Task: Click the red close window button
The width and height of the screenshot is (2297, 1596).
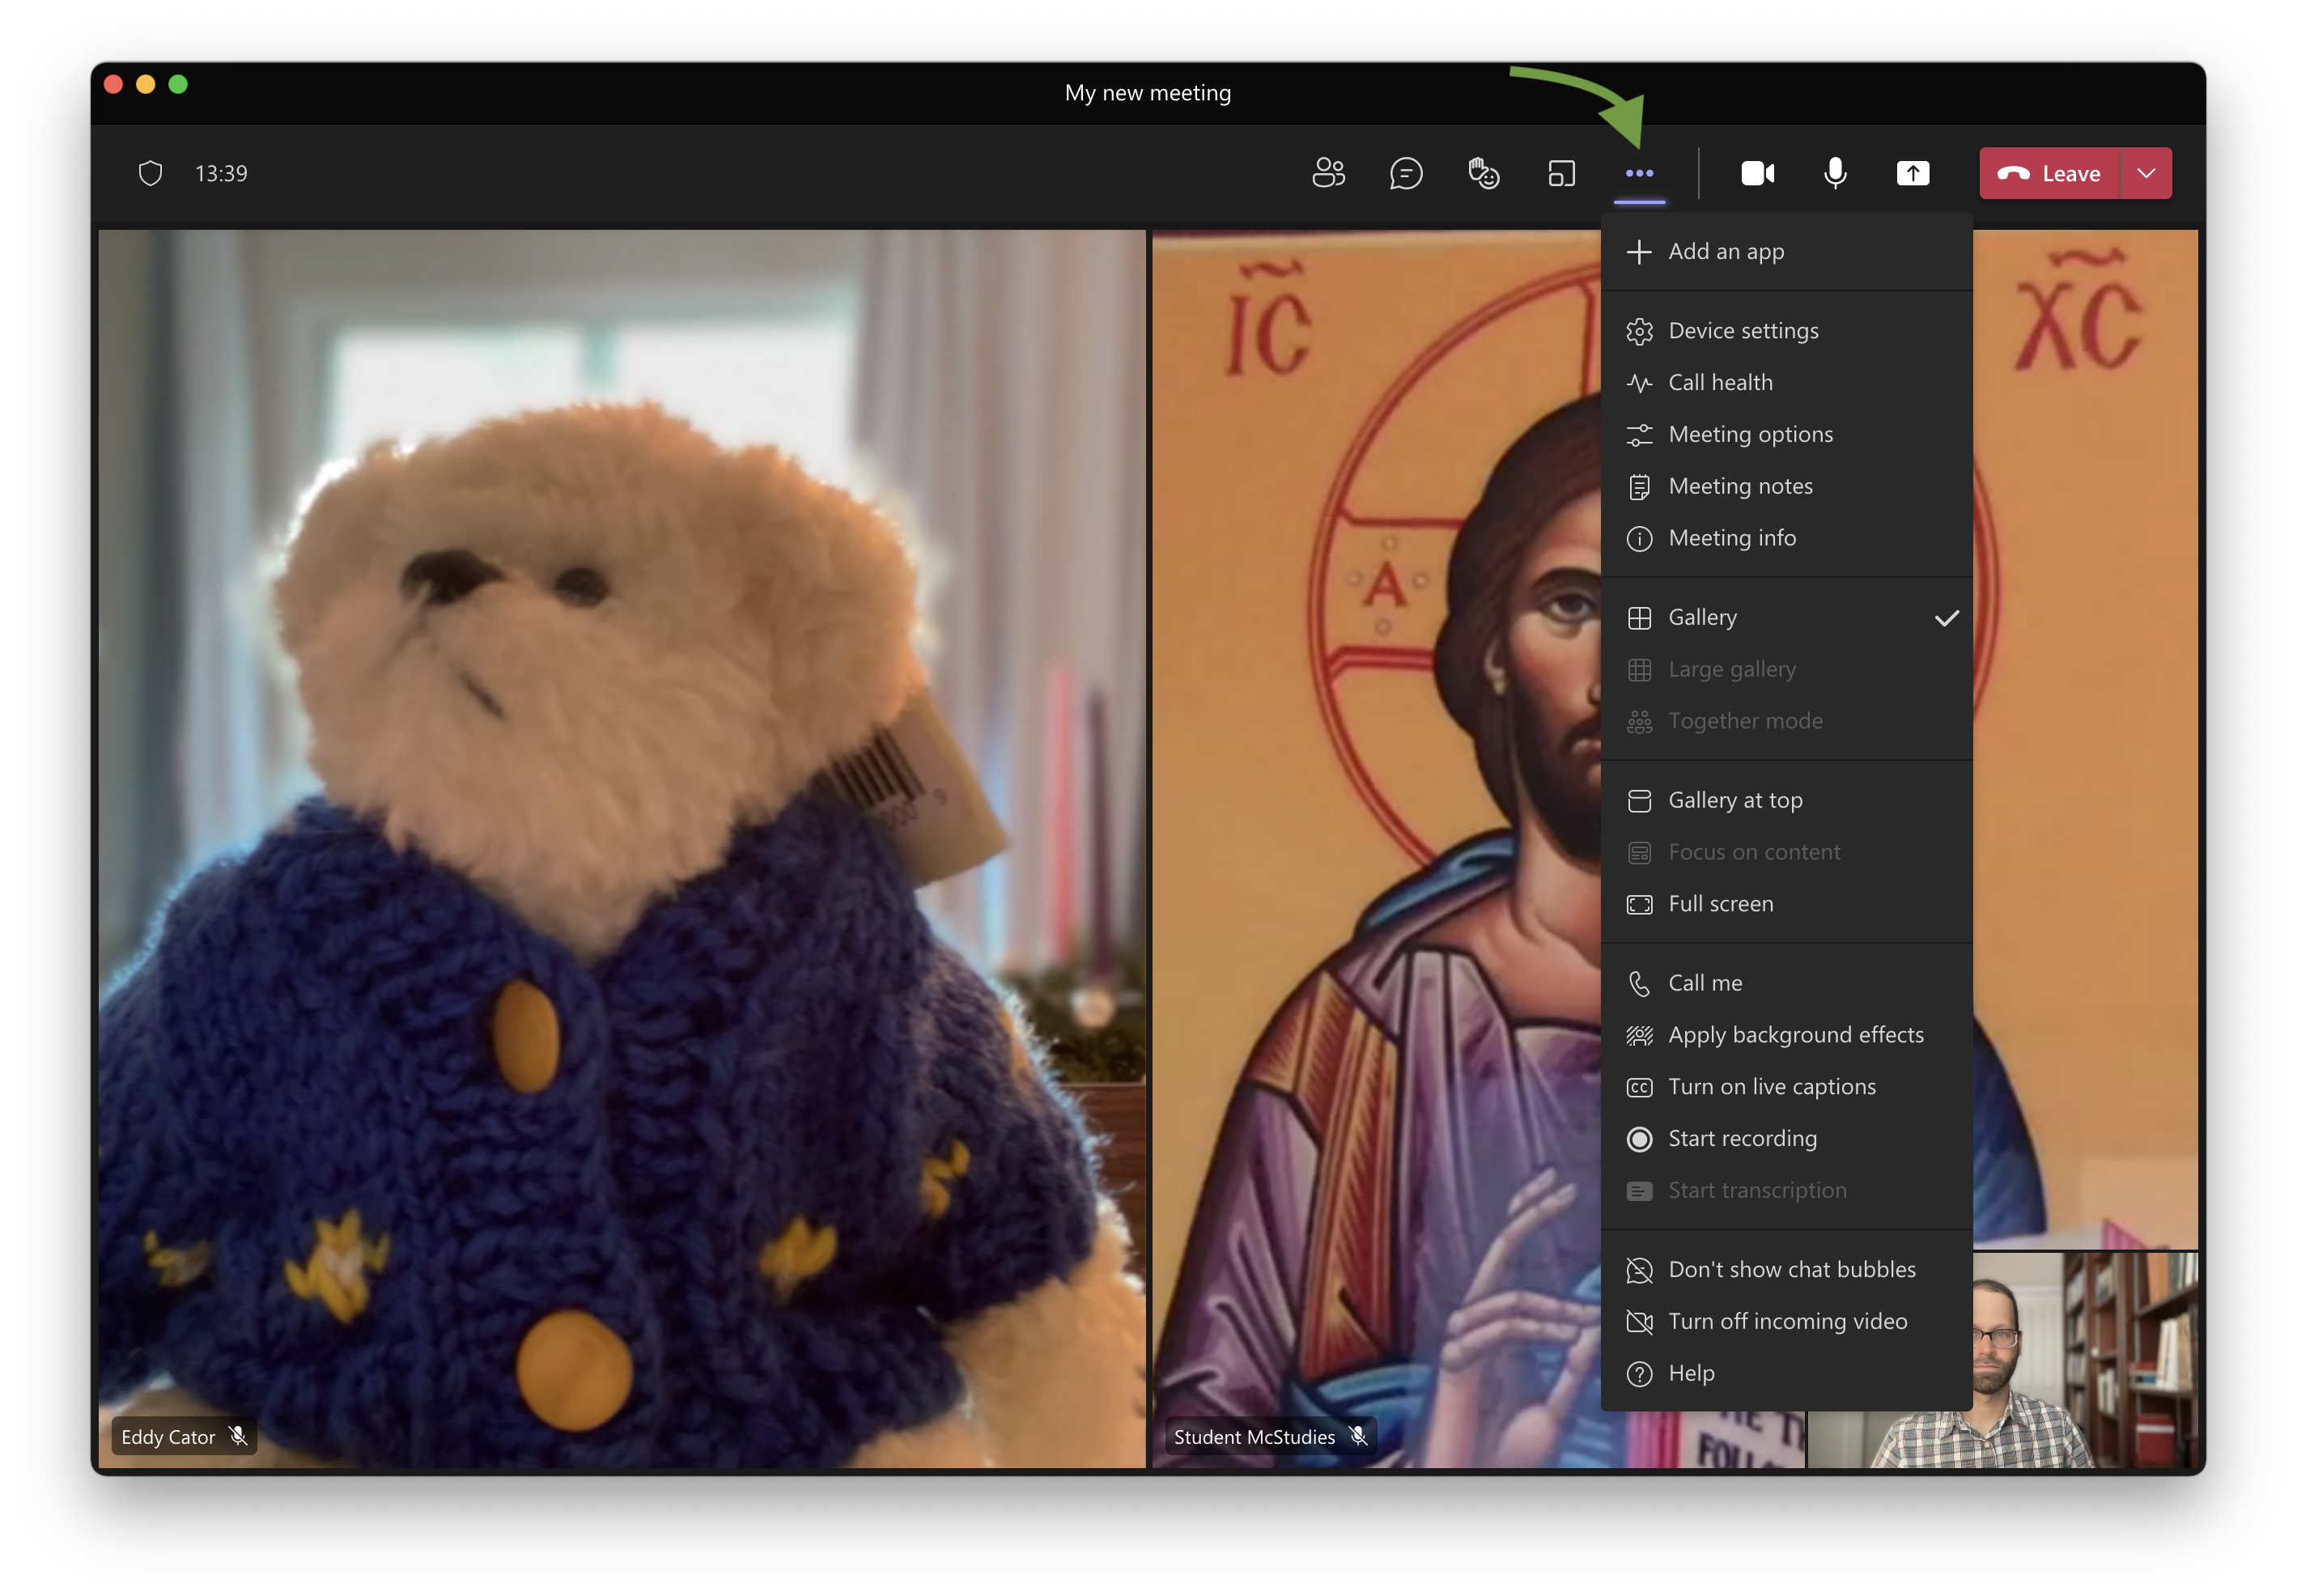Action: point(113,84)
